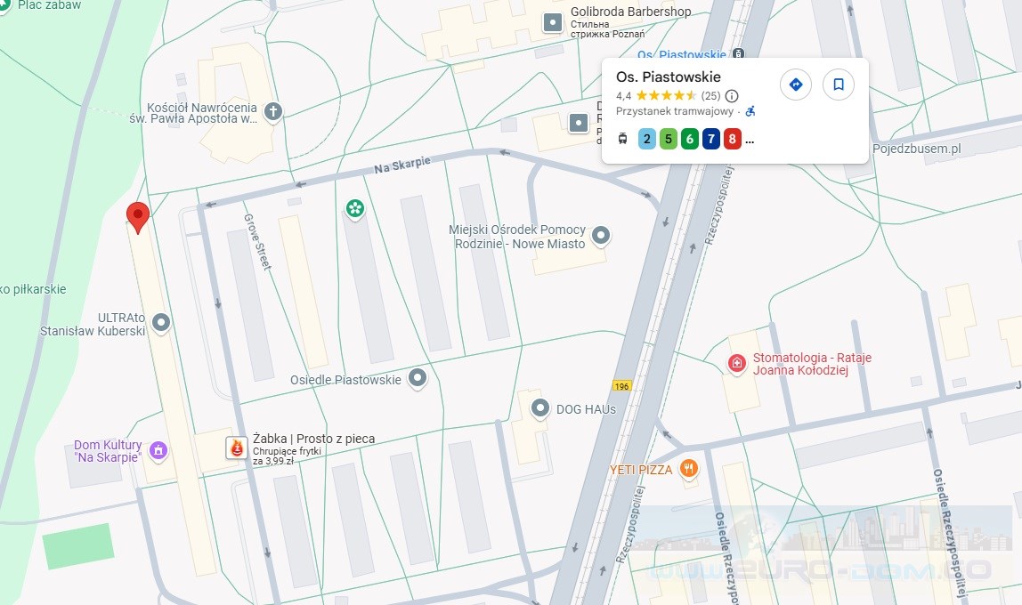Open the rating info circle icon
This screenshot has height=605, width=1022.
[x=732, y=96]
